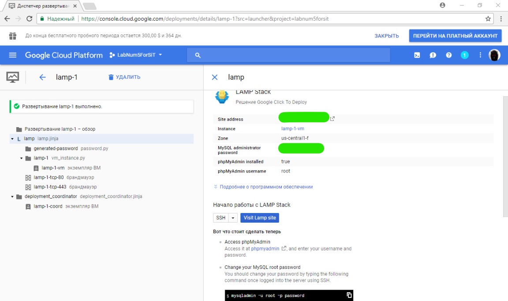Viewport: 508px width, 301px height.
Task: Click ПЕРЕЙТИ НА ПЛАТНЫЙ АККАУНТ button
Action: 455,36
